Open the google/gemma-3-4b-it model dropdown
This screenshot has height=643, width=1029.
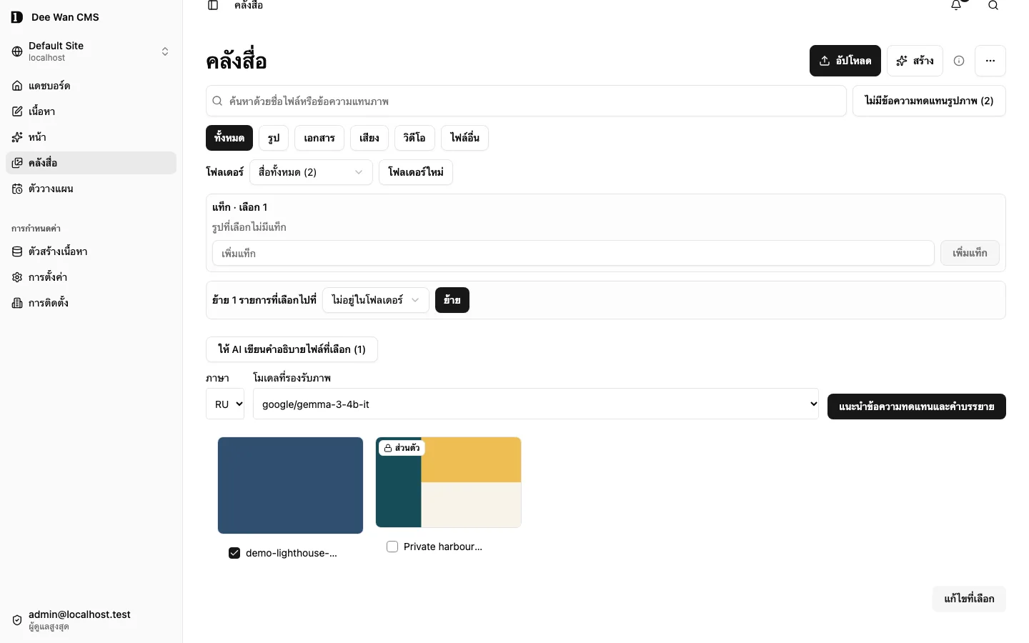pyautogui.click(x=536, y=404)
